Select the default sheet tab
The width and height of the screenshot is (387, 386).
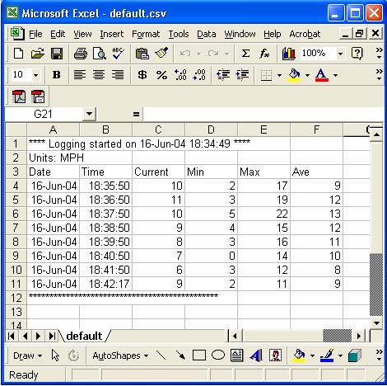[x=84, y=336]
